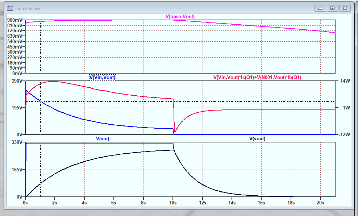Click the 165V axis label
This screenshot has width=358, height=216.
pyautogui.click(x=17, y=170)
